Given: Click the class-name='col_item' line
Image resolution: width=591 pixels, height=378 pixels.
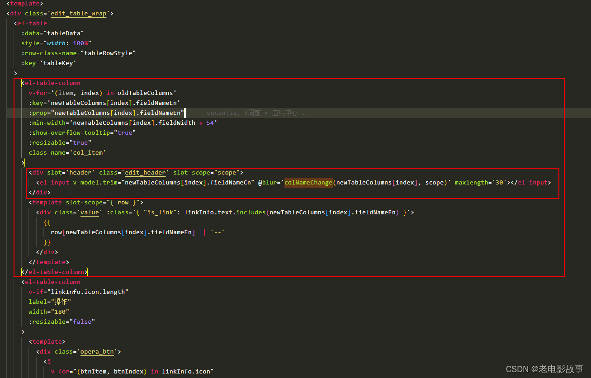Looking at the screenshot, I should 67,152.
